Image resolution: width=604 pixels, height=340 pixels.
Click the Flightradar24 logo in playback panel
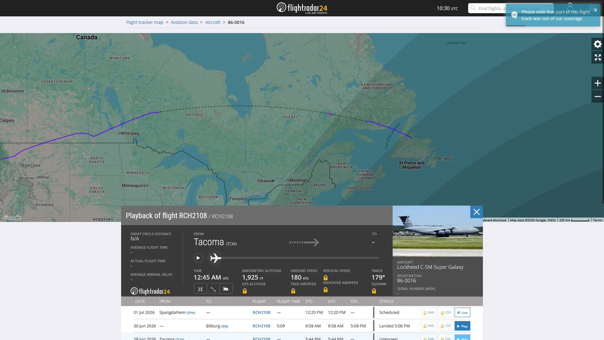[150, 291]
